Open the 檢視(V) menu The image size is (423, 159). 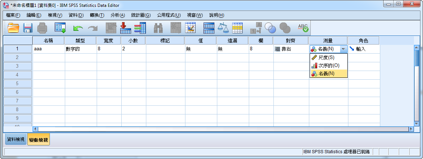(55, 15)
